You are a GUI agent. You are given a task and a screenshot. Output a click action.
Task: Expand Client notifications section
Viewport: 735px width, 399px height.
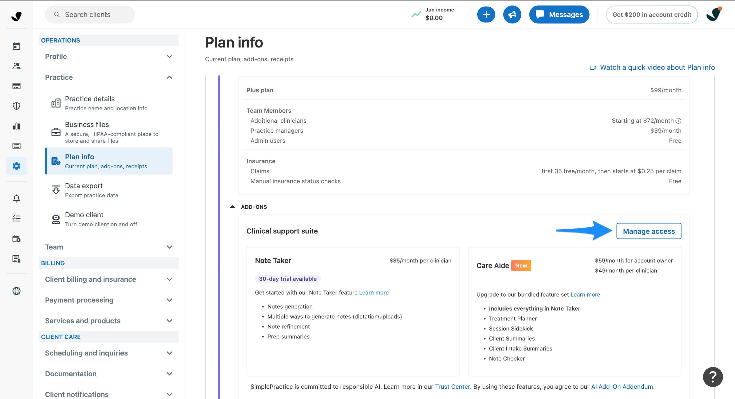pos(108,394)
